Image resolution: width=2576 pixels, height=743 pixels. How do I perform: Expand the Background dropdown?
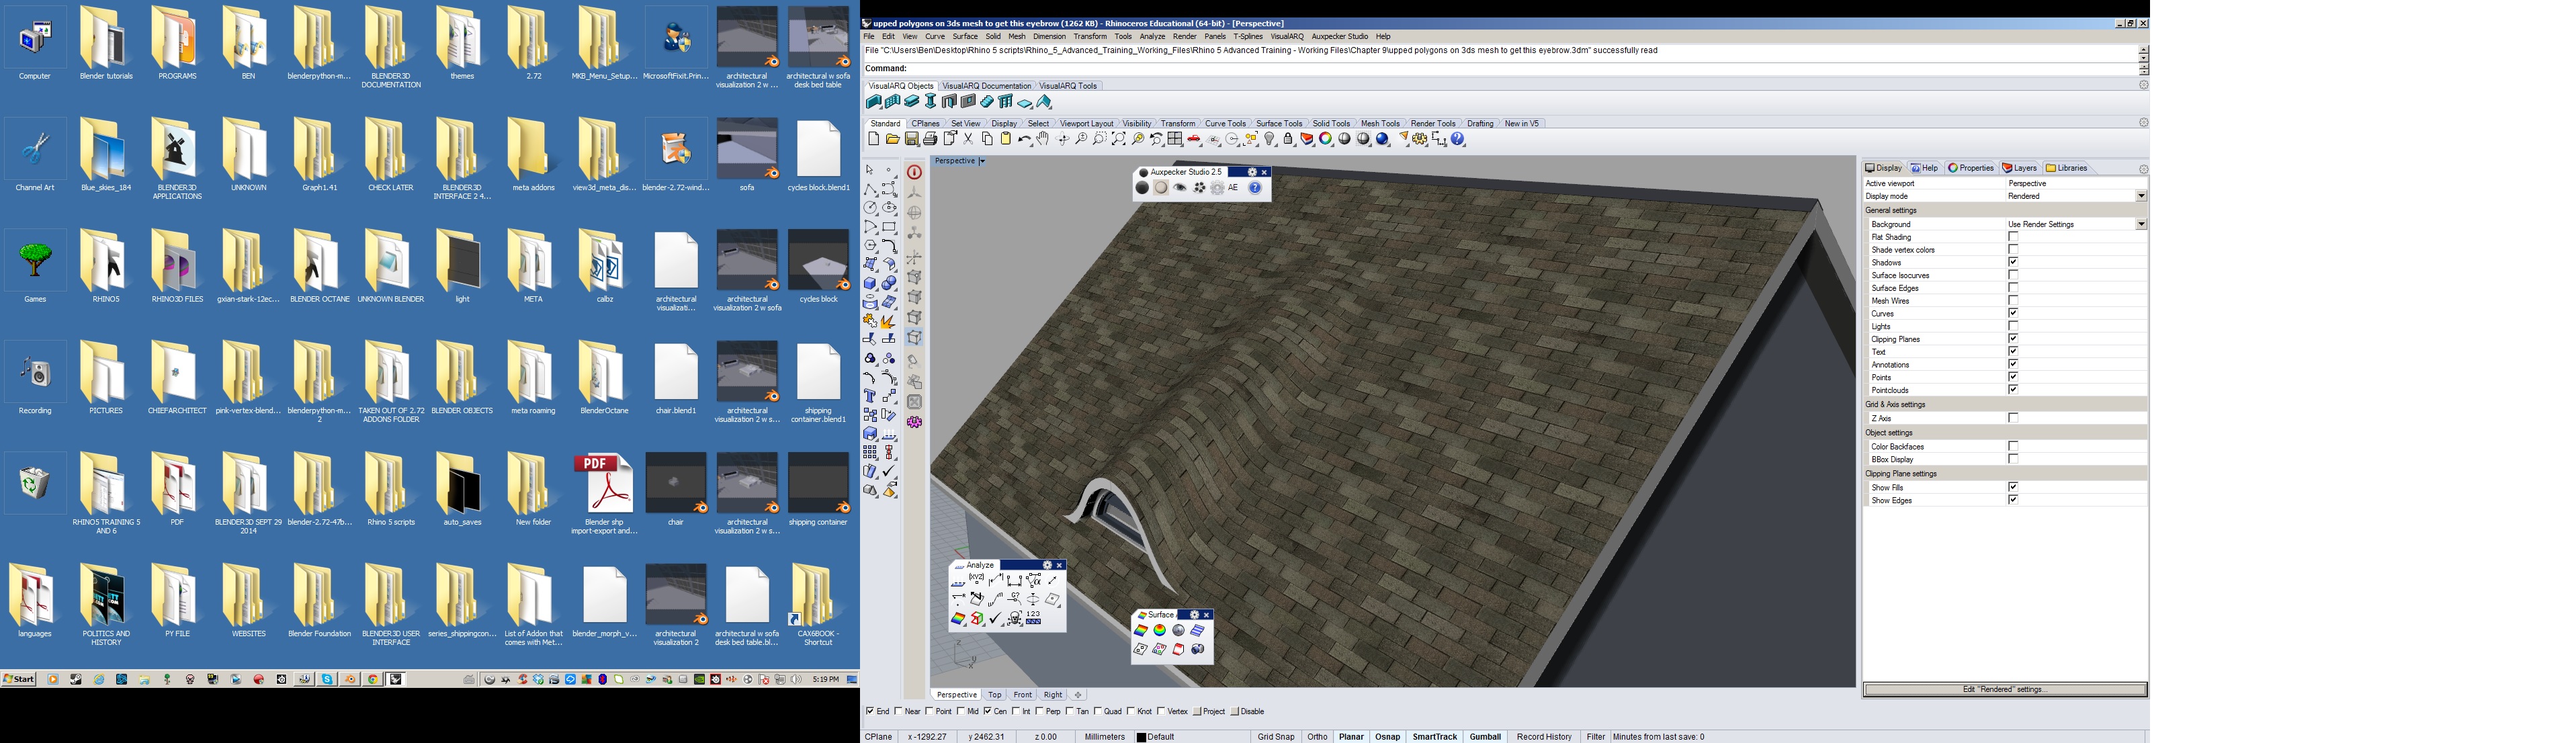pos(2141,224)
